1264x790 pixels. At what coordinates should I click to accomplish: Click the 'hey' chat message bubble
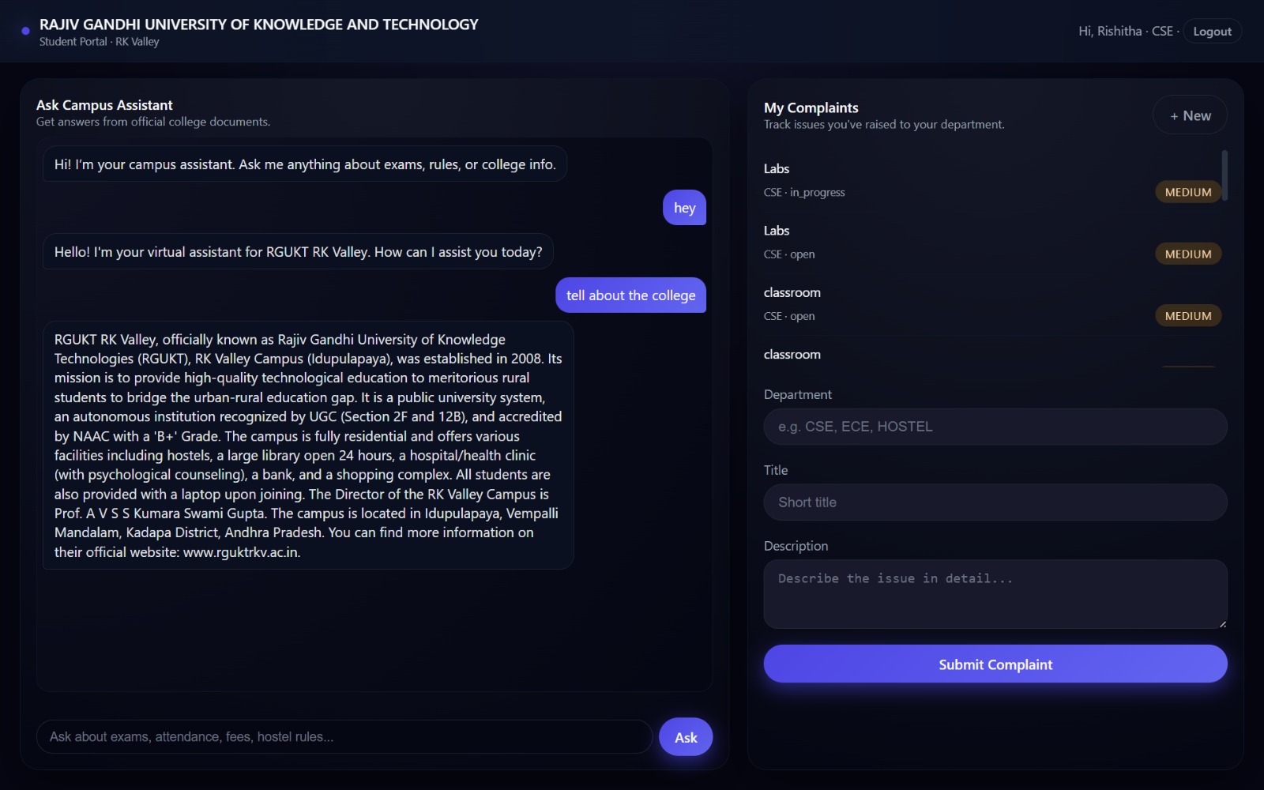point(684,208)
